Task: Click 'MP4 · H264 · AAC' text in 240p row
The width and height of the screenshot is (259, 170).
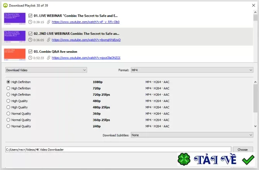Action: 158,126
